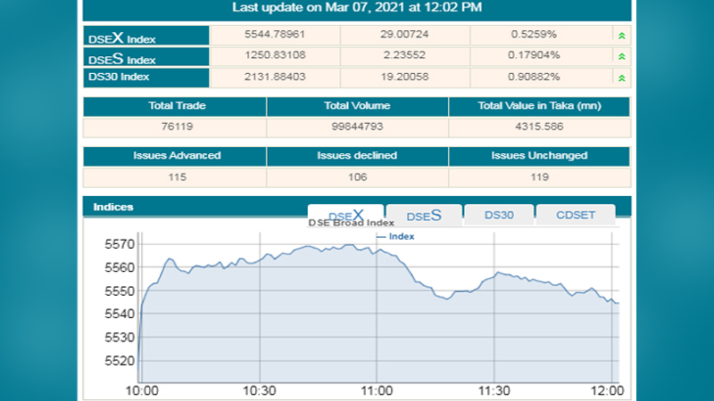Show the CDSET chart tab
Screen dimensions: 714x401
575,216
